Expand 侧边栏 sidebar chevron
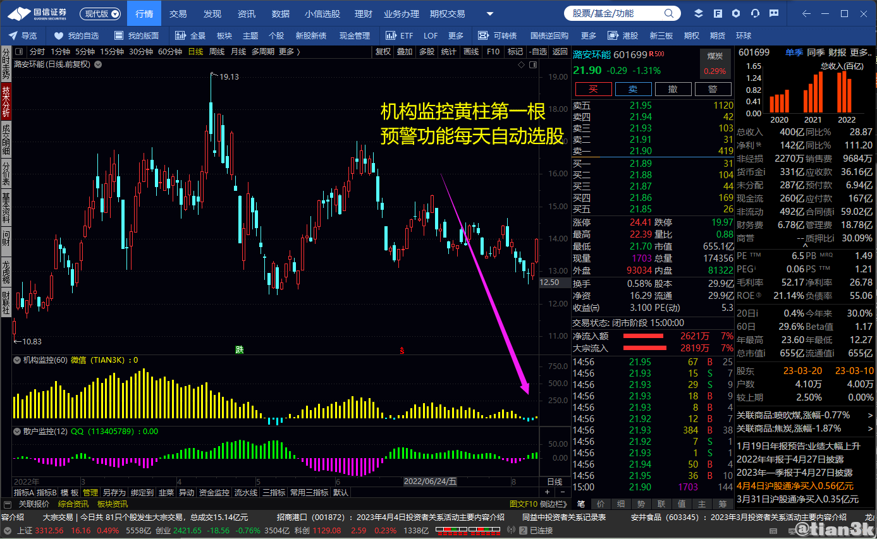The width and height of the screenshot is (877, 539). (x=553, y=504)
